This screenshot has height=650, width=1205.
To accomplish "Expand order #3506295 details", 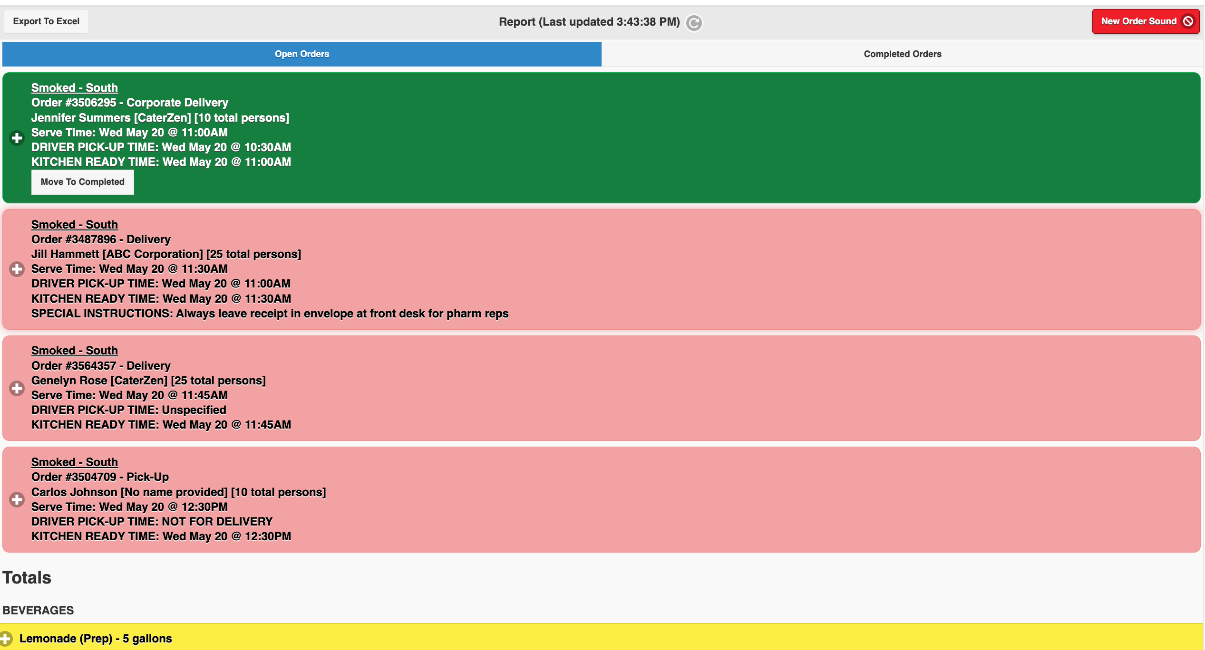I will pyautogui.click(x=17, y=138).
